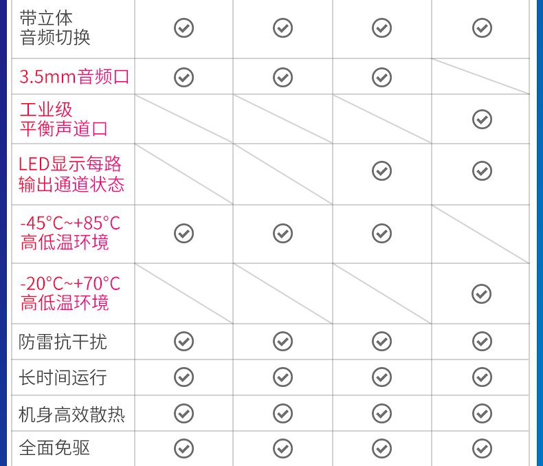Click third-column checkmark in 长时间运行 row

[381, 377]
